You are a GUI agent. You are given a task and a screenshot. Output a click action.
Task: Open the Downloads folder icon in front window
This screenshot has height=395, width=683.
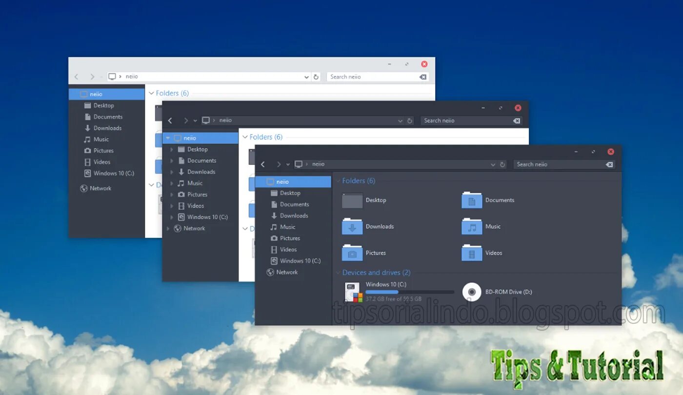[x=352, y=226]
